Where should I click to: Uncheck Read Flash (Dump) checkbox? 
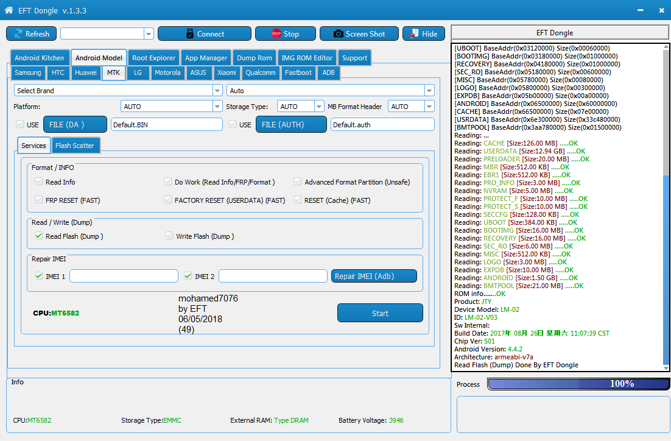click(39, 236)
